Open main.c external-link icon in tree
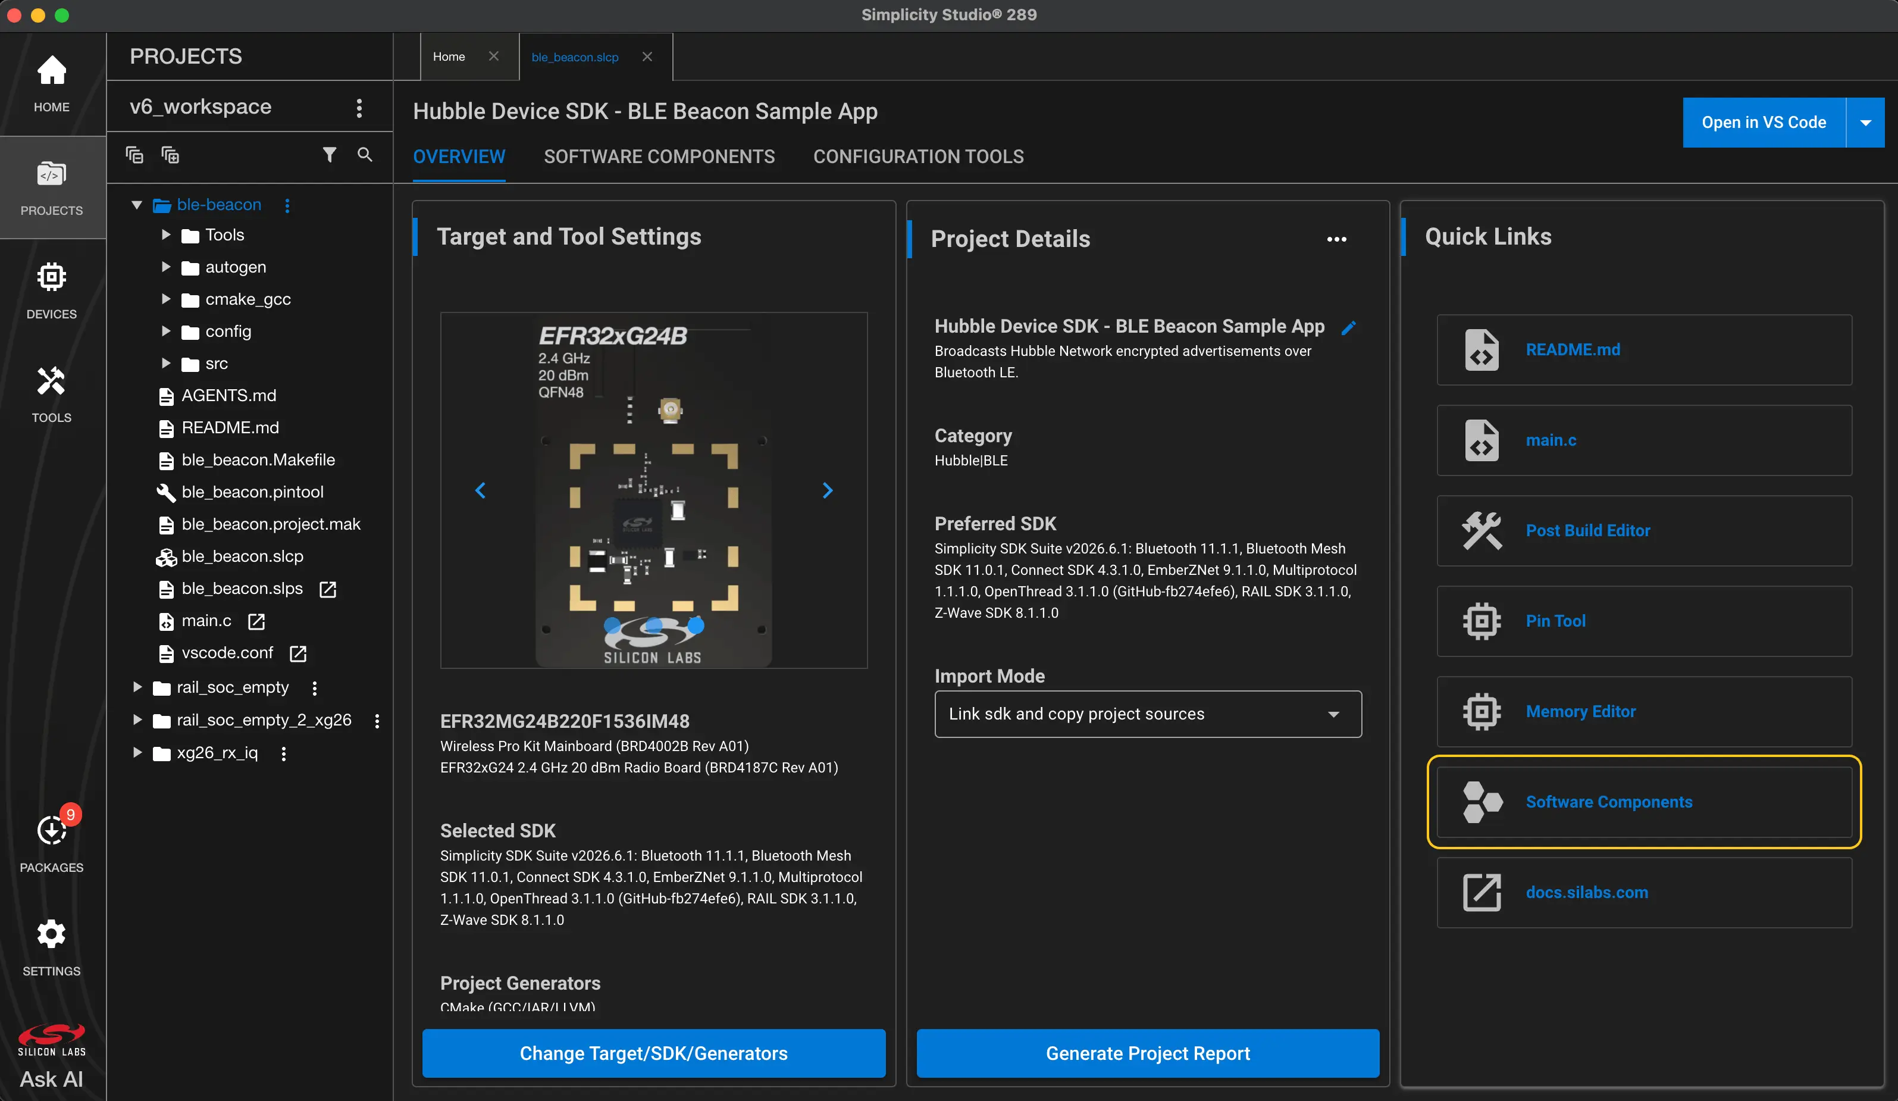Viewport: 1898px width, 1101px height. (256, 621)
